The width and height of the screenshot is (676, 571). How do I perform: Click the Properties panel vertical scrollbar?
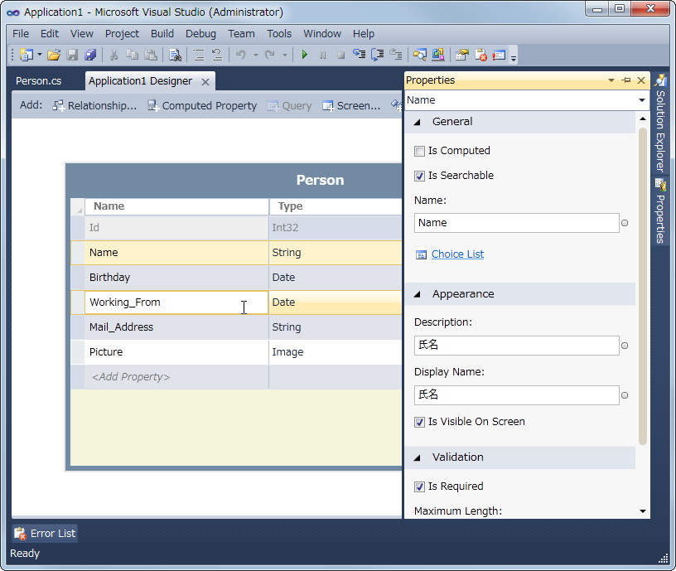point(642,287)
